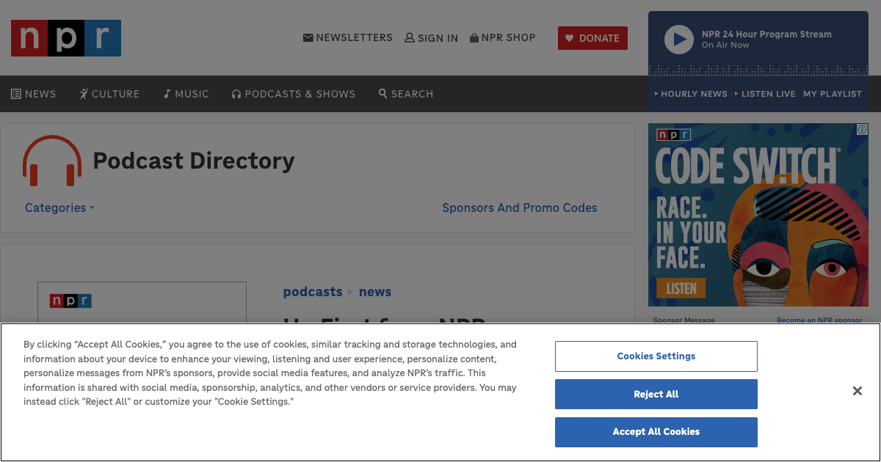The image size is (881, 462).
Task: Click the NPR logo
Action: point(66,38)
